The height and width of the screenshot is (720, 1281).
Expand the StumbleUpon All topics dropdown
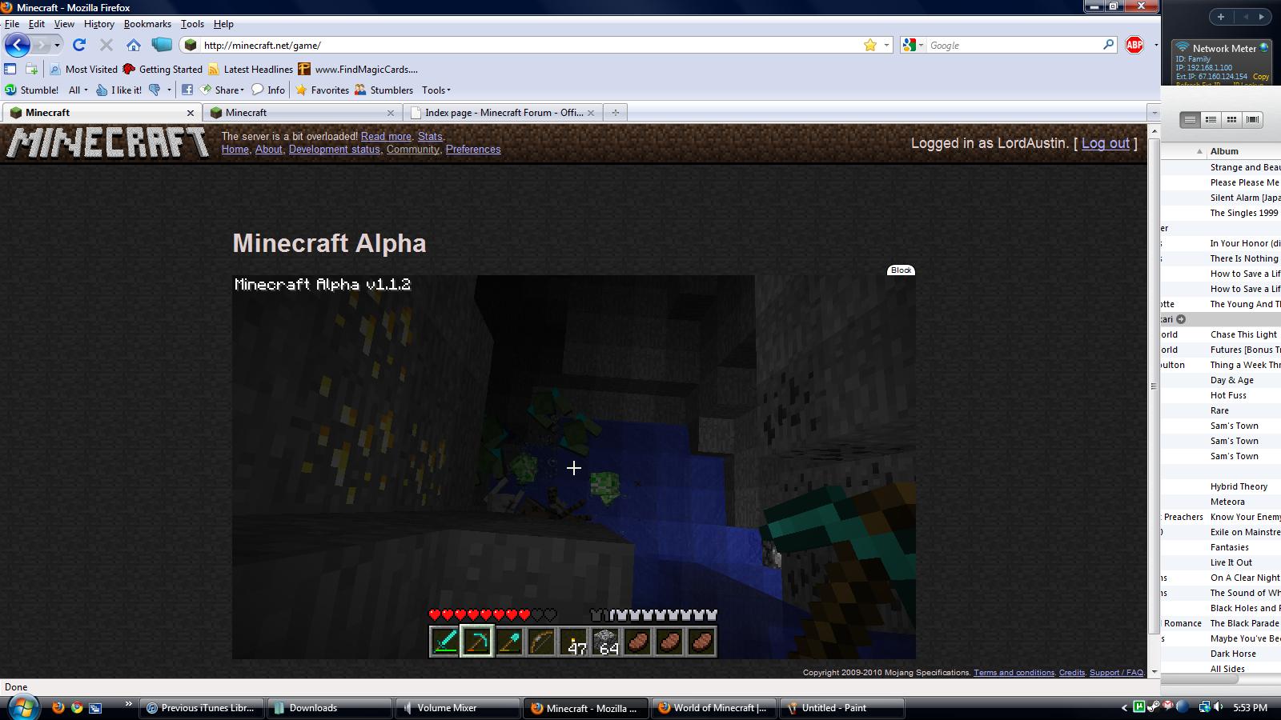click(x=78, y=90)
